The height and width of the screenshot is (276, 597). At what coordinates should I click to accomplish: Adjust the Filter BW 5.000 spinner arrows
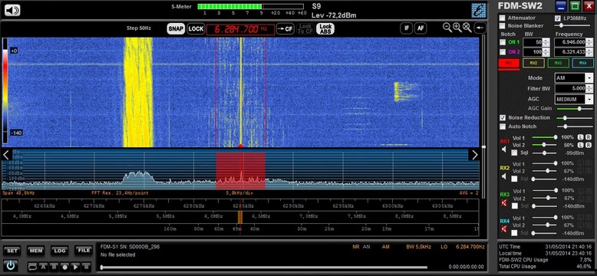coord(589,89)
